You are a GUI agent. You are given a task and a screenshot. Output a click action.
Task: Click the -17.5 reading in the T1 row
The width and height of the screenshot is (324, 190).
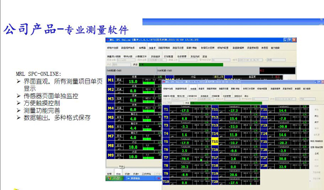point(184,111)
